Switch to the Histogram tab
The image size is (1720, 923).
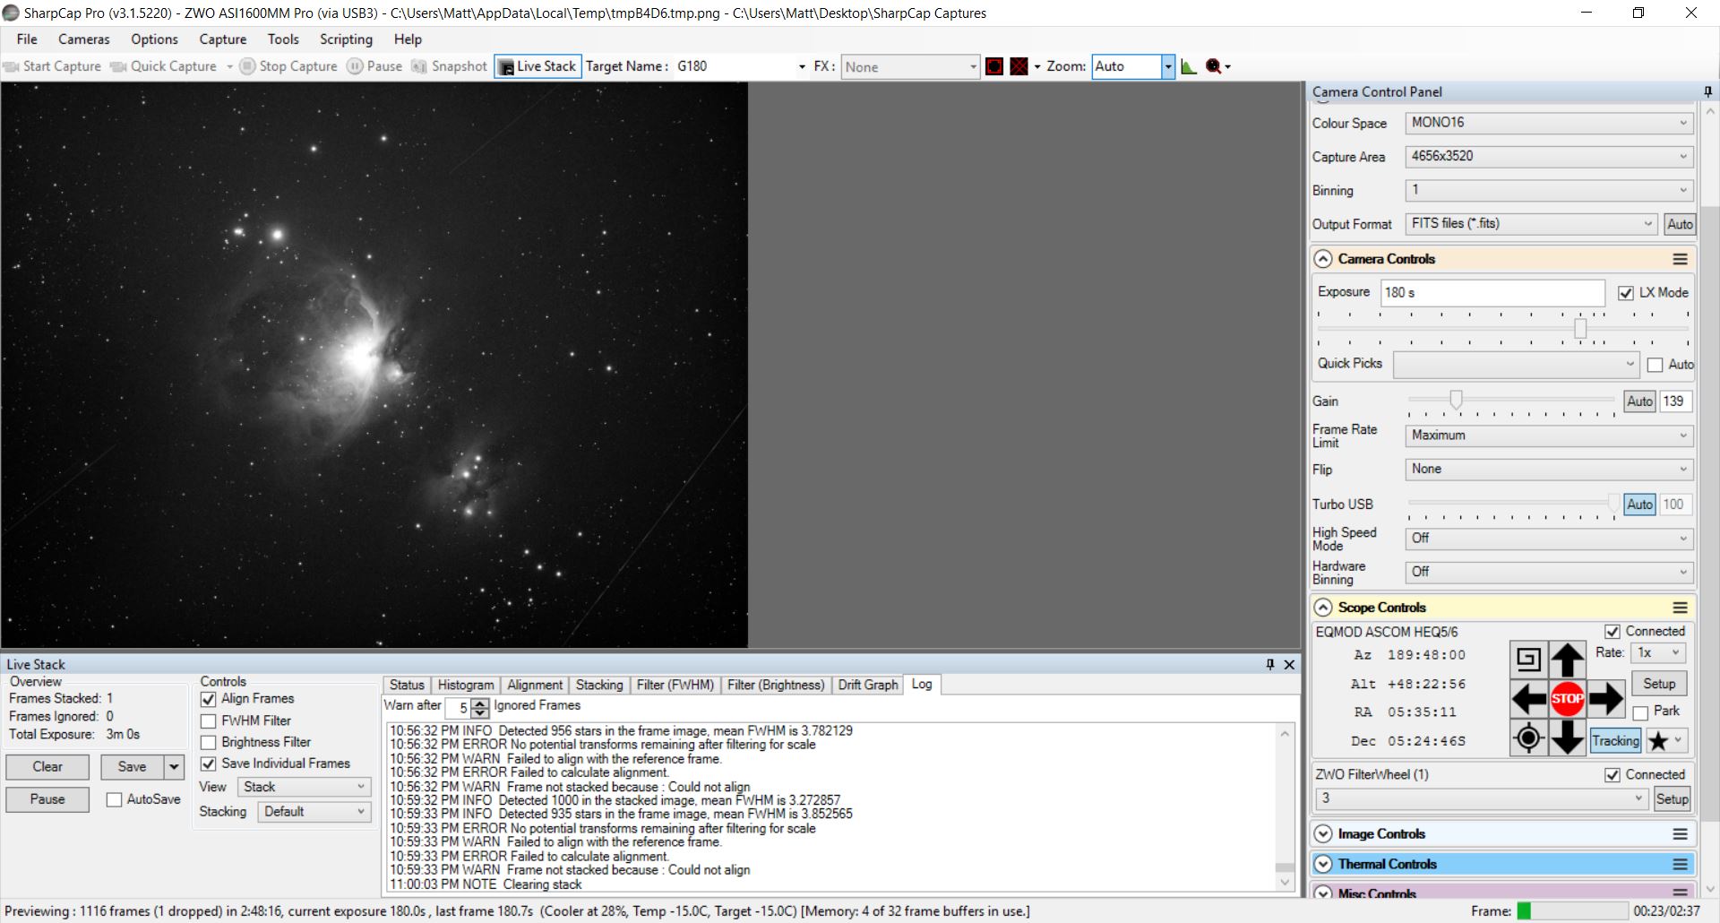pos(465,685)
